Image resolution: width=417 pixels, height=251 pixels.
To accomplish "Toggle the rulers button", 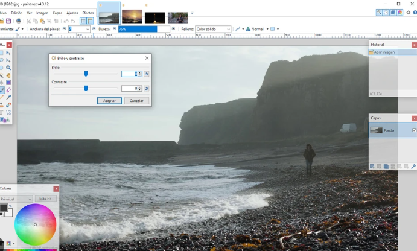I will pos(90,21).
